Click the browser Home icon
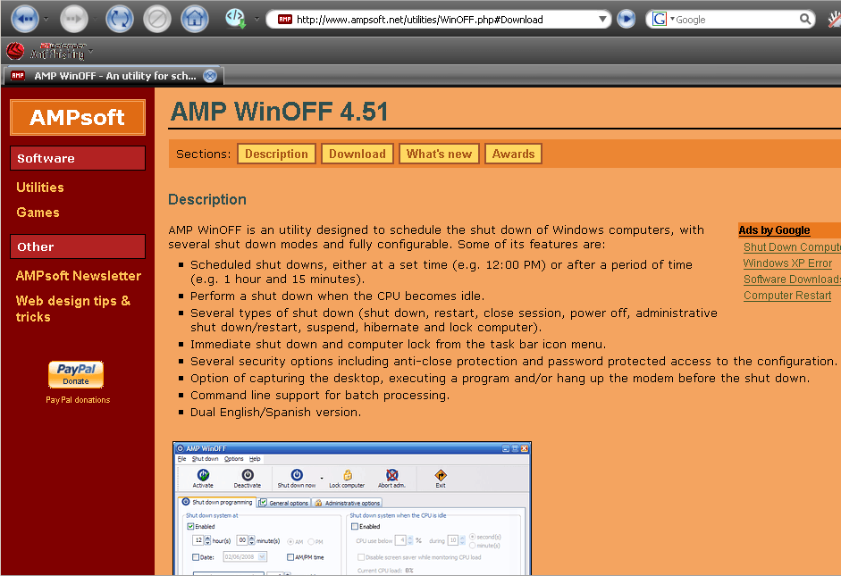 click(194, 18)
